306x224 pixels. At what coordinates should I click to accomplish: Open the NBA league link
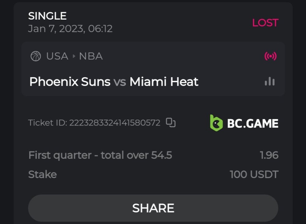click(x=91, y=56)
